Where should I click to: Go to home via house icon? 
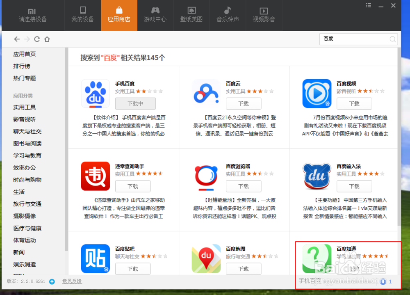[x=47, y=39]
